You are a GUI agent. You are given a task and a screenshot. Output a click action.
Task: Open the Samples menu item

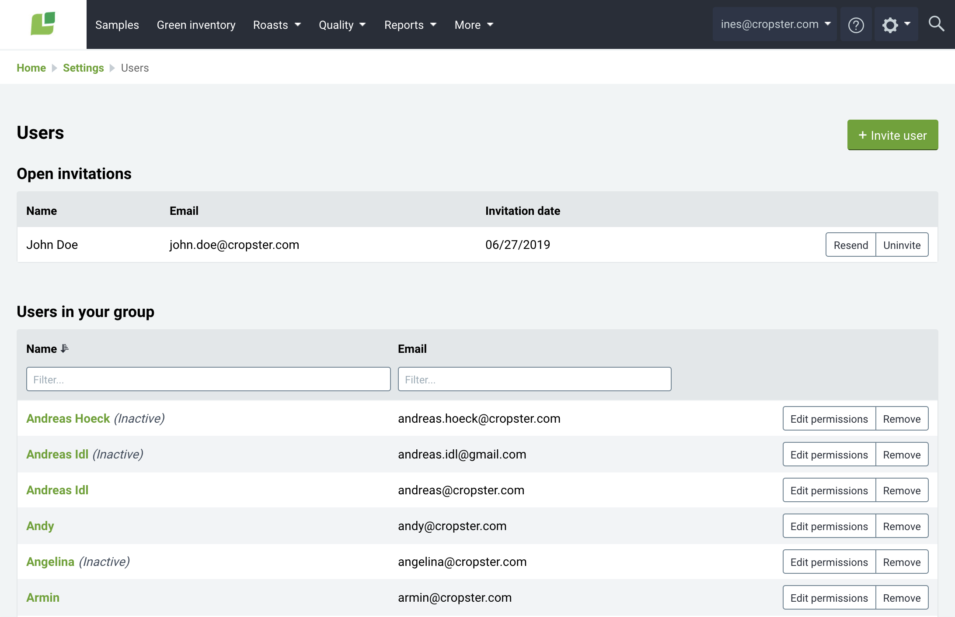tap(117, 25)
